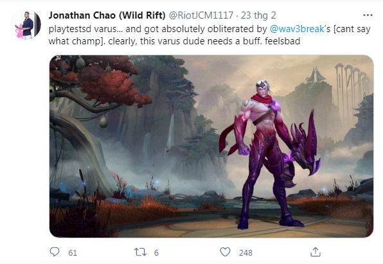This screenshot has width=383, height=264.
Task: Click the reply count 61
Action: [73, 252]
